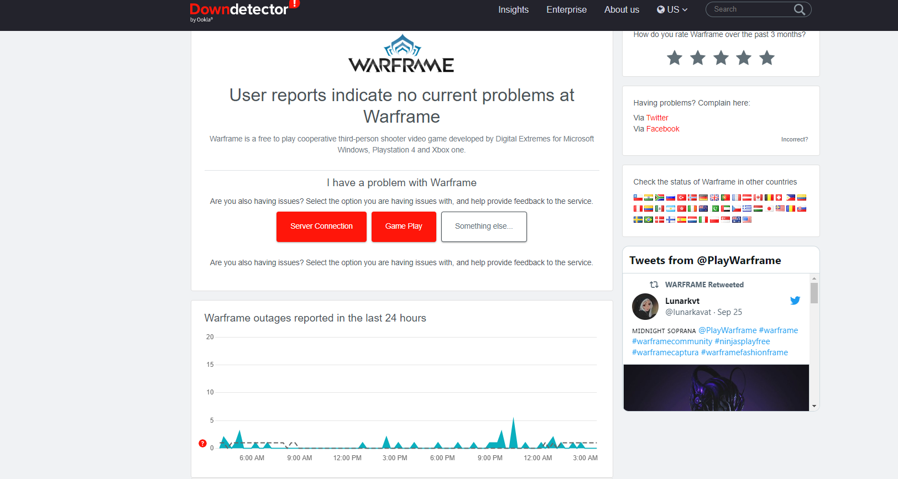Viewport: 898px width, 479px height.
Task: Select the Germany flag
Action: pyautogui.click(x=703, y=197)
